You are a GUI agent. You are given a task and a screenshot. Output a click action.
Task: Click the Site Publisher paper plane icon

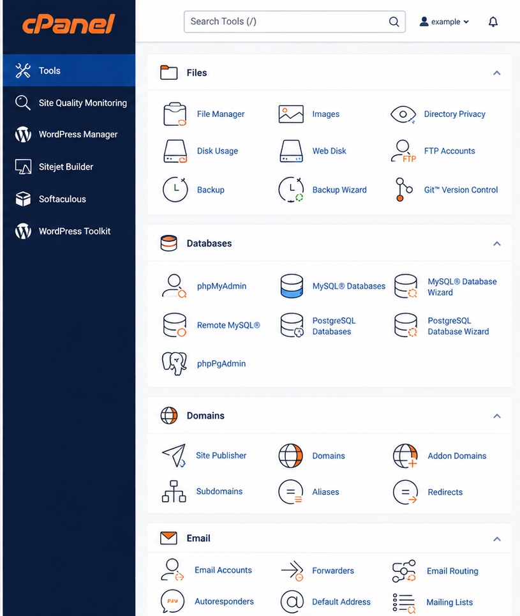pos(174,455)
